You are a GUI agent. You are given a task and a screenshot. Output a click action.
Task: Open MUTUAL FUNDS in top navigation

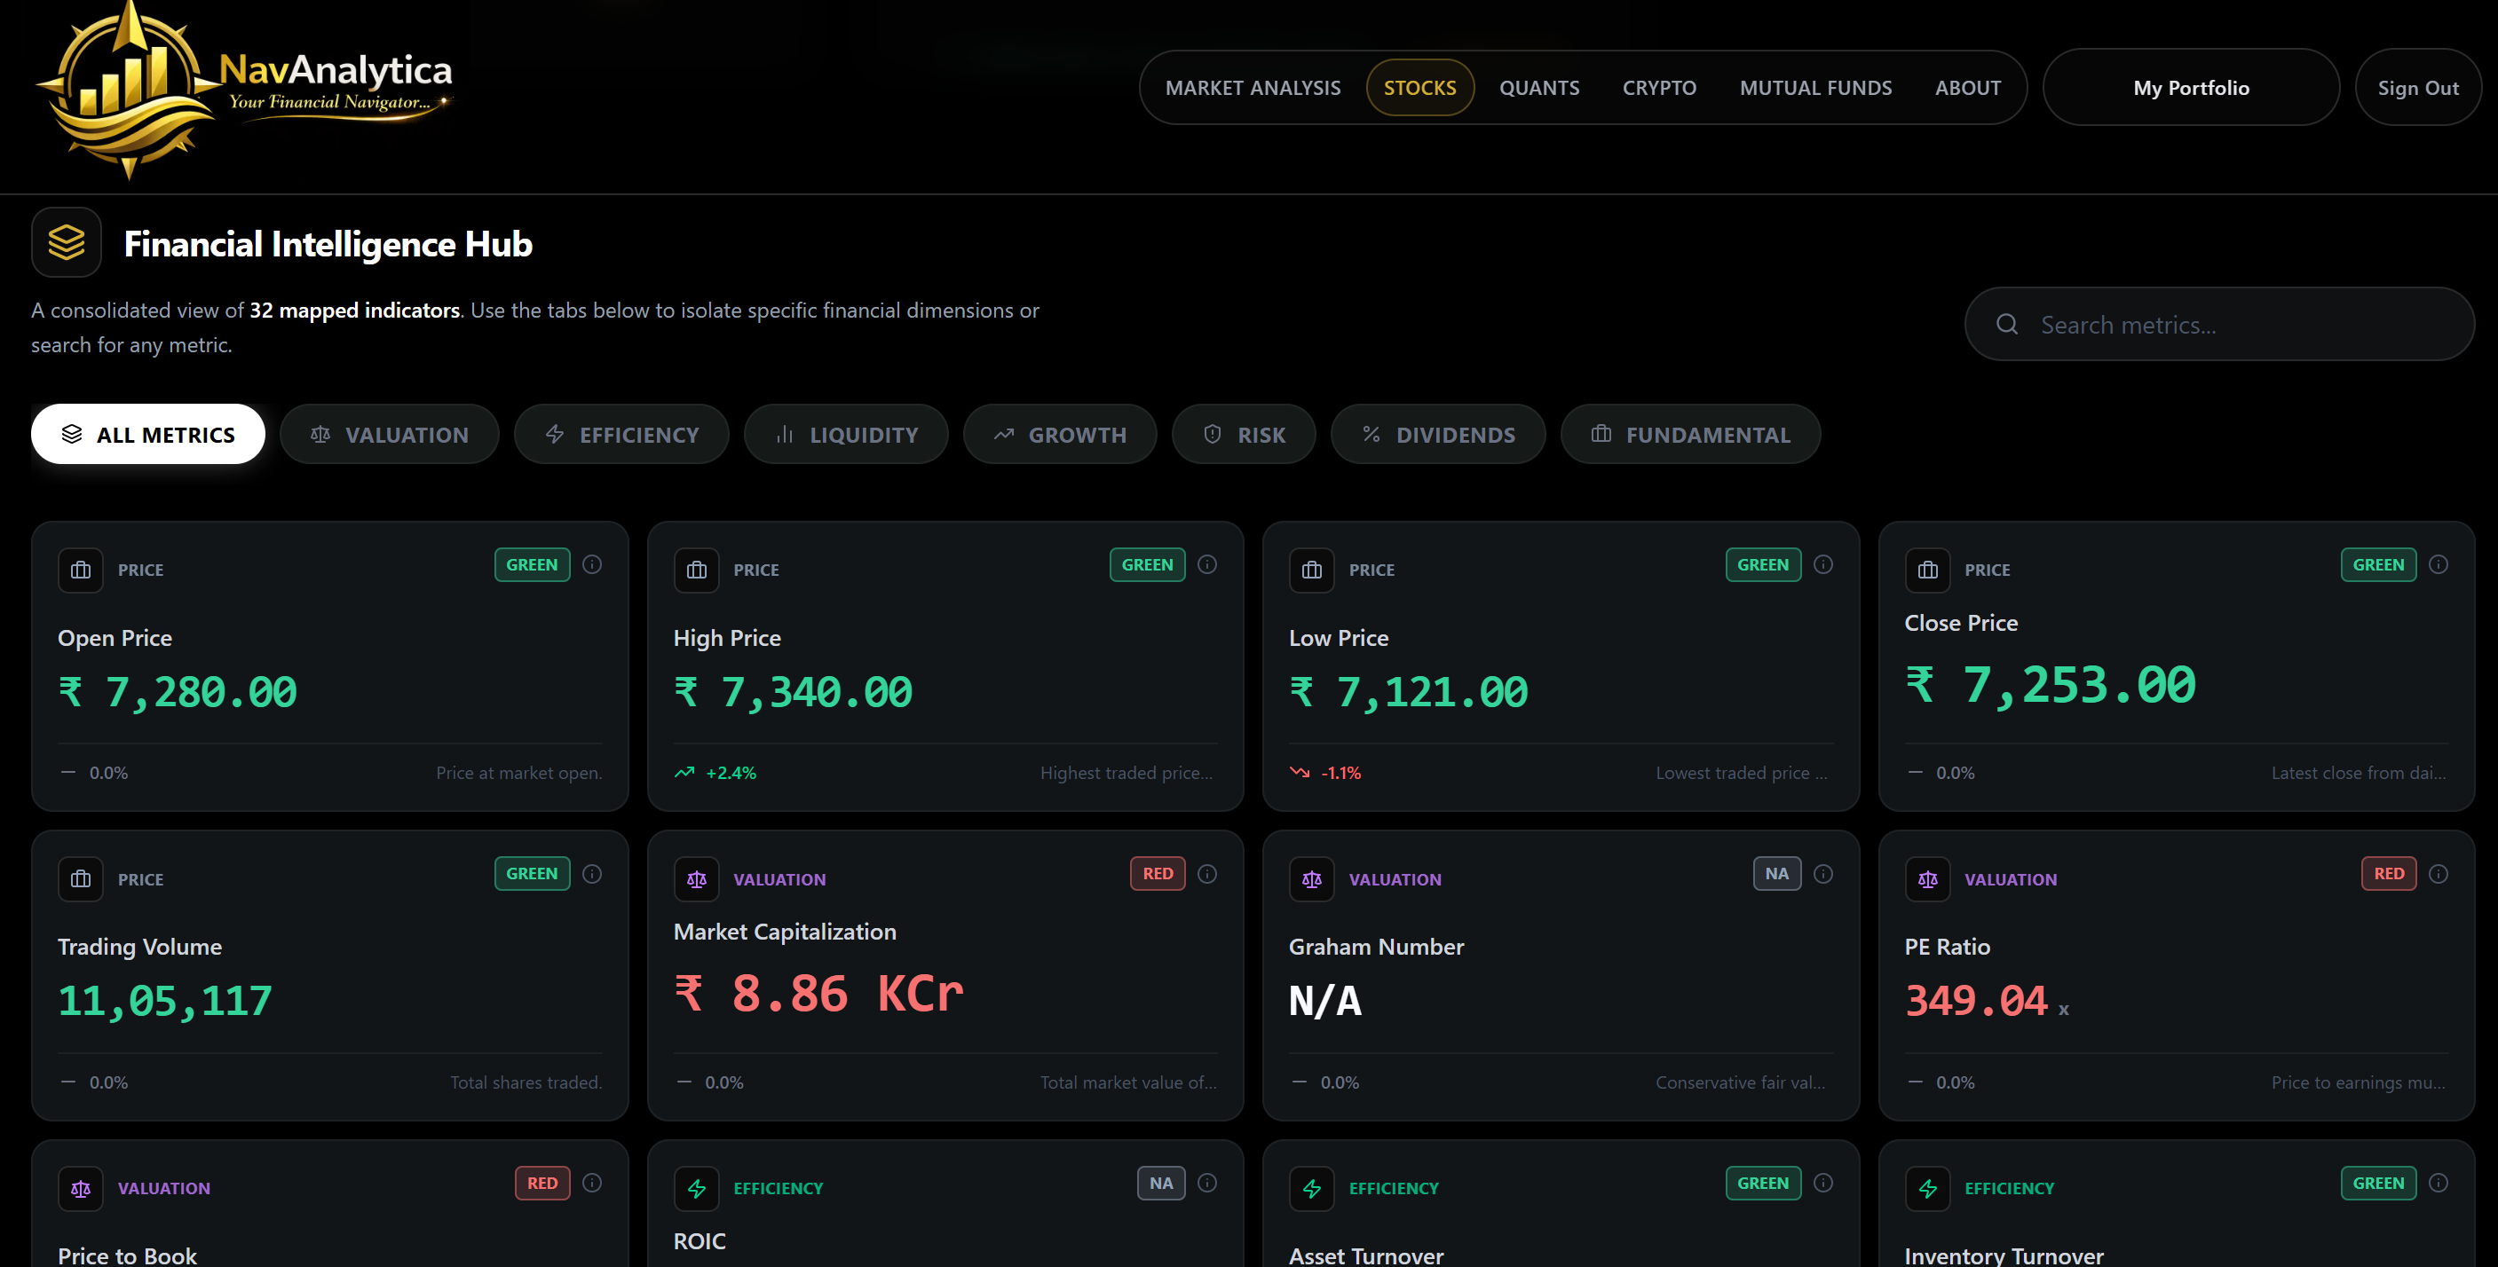(1815, 88)
